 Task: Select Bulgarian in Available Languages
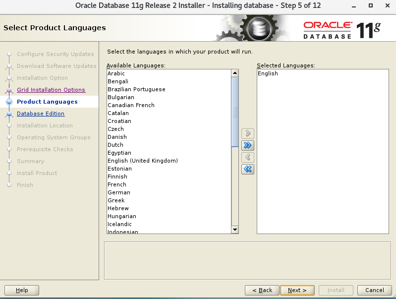(169, 97)
